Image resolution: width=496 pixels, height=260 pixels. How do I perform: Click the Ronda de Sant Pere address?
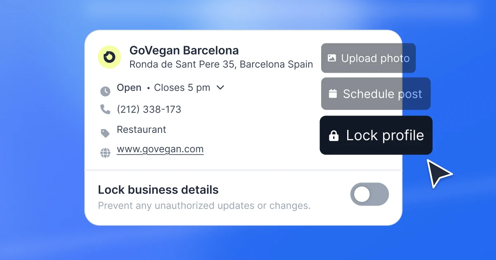221,64
